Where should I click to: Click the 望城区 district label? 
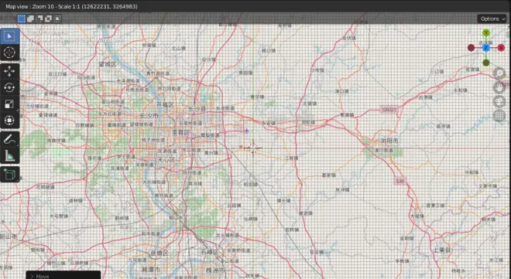[108, 64]
